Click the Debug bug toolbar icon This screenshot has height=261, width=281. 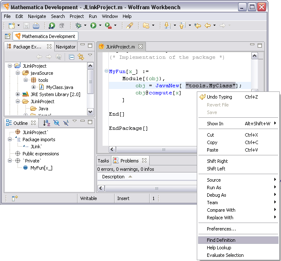[78, 25]
